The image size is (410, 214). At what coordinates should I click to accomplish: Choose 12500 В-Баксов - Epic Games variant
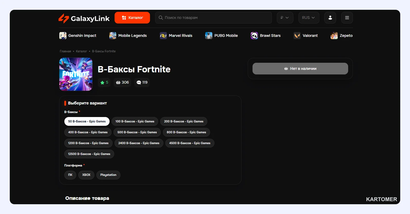(x=89, y=154)
